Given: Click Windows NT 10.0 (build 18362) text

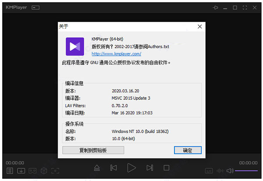Looking at the screenshot, I should coord(140,131).
